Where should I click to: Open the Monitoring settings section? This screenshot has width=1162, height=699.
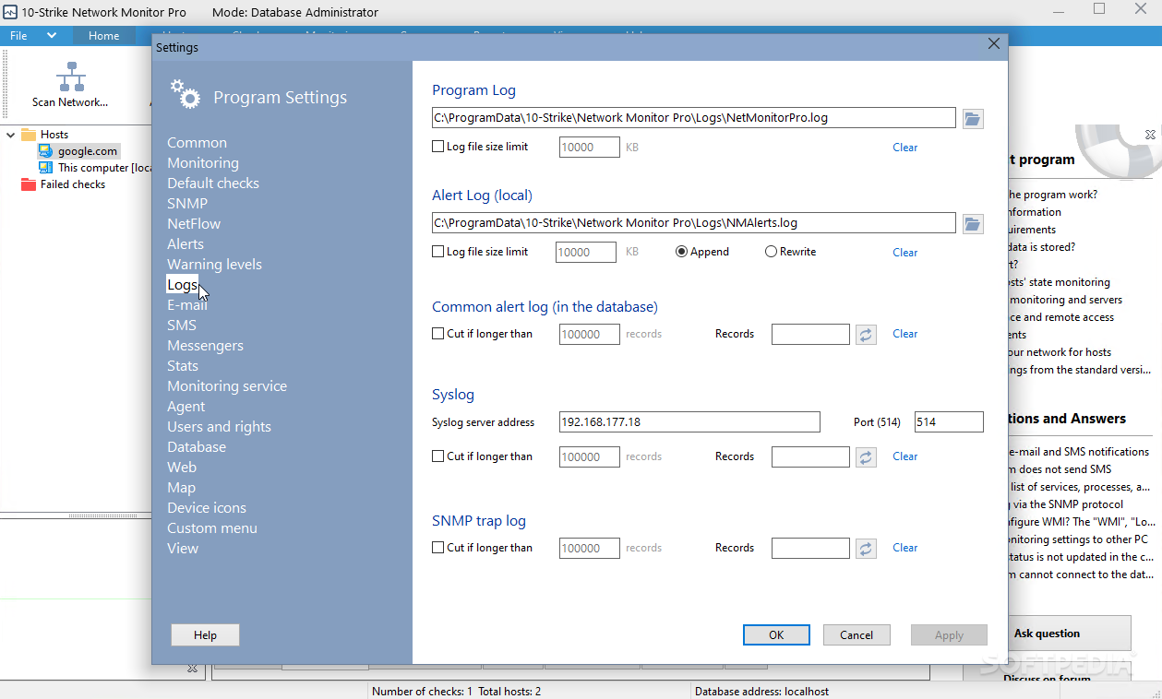[x=203, y=163]
